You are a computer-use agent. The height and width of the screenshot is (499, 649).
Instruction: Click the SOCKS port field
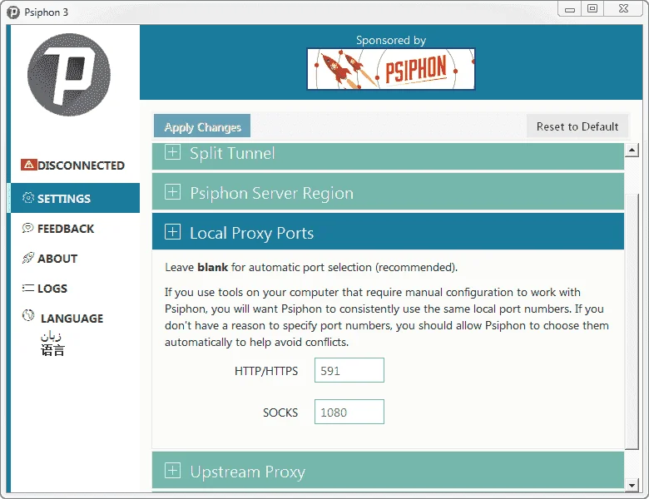pyautogui.click(x=349, y=412)
